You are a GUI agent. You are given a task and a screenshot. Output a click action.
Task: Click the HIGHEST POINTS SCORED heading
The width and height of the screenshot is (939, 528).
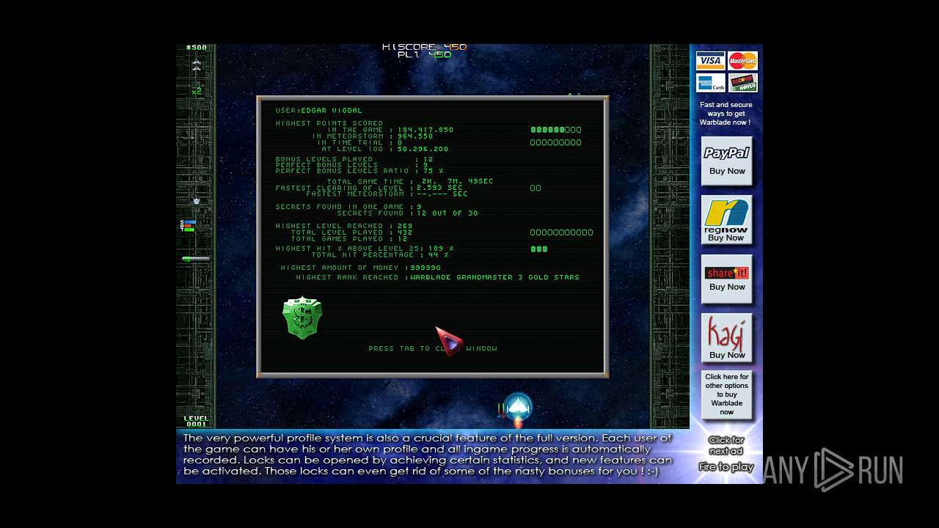tap(329, 123)
